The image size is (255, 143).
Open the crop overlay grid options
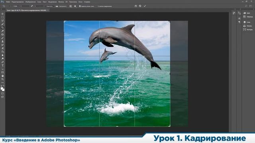click(71, 6)
